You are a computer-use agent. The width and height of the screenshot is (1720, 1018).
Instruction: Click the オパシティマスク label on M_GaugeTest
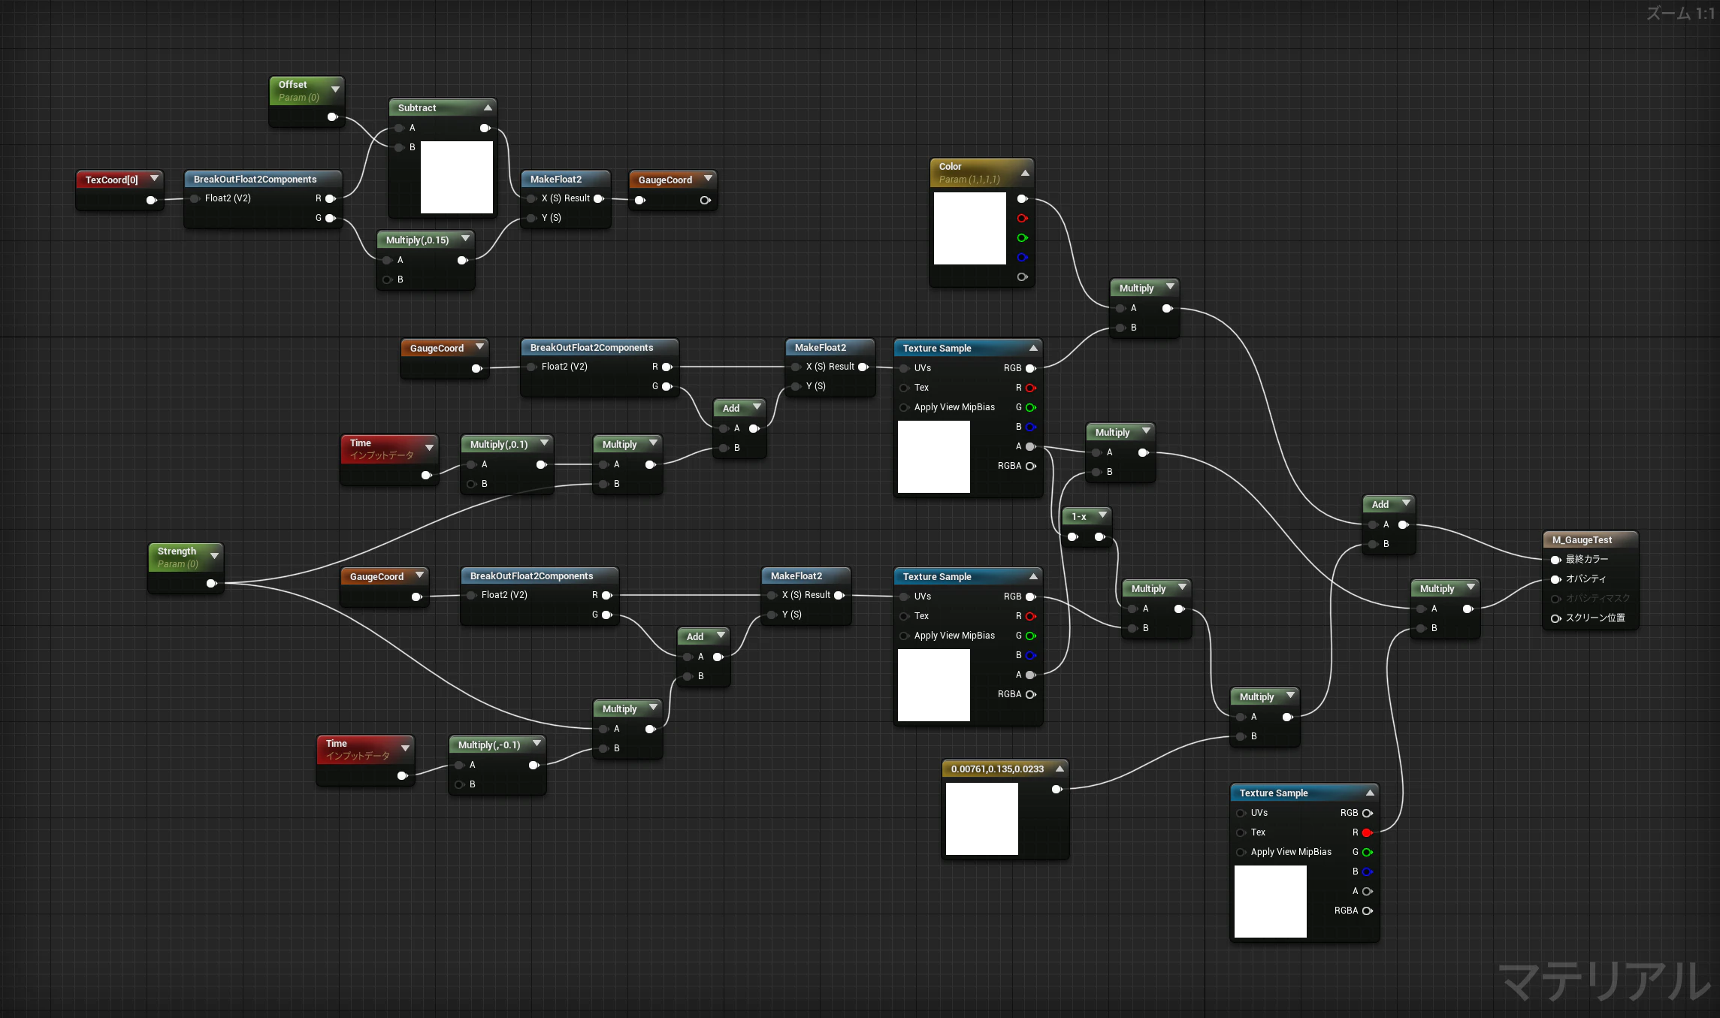pos(1598,599)
